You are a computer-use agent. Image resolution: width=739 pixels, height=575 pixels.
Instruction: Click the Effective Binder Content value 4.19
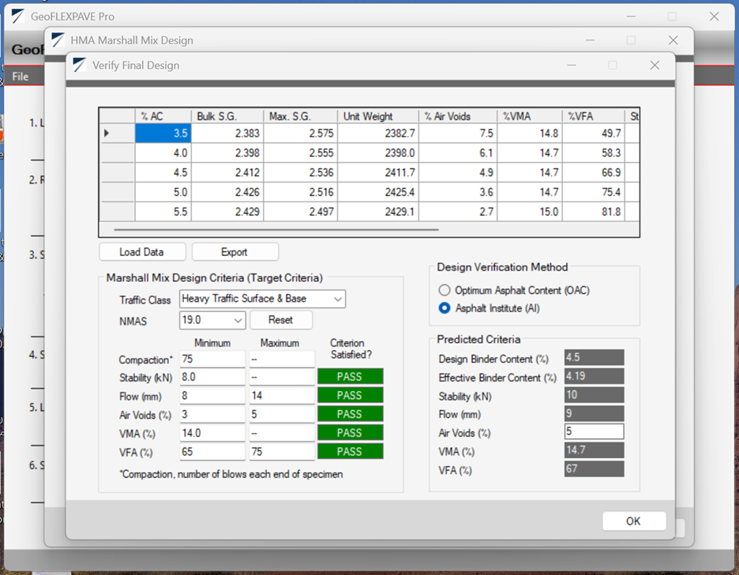tap(594, 376)
